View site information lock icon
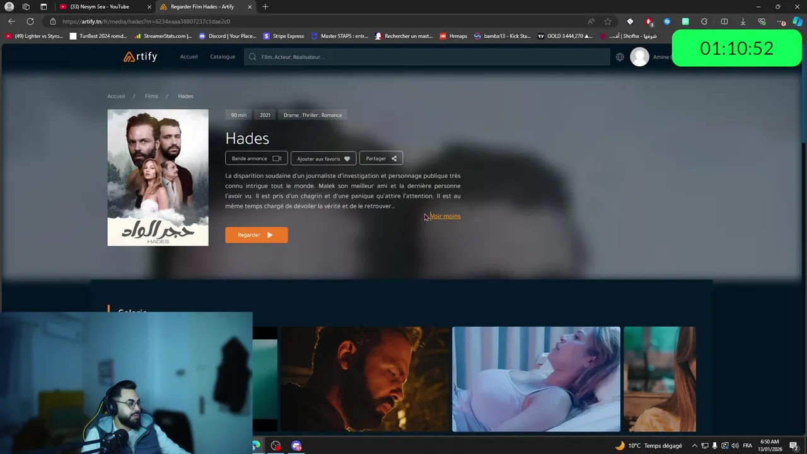Image resolution: width=807 pixels, height=454 pixels. tap(53, 21)
